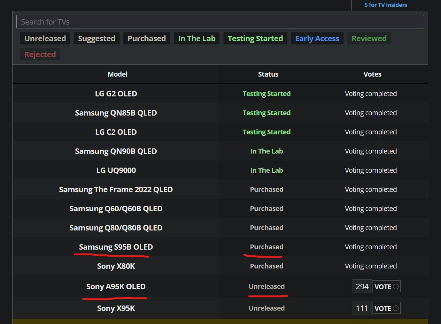Click the Status column header
Screen dimensions: 441x324
pos(268,74)
